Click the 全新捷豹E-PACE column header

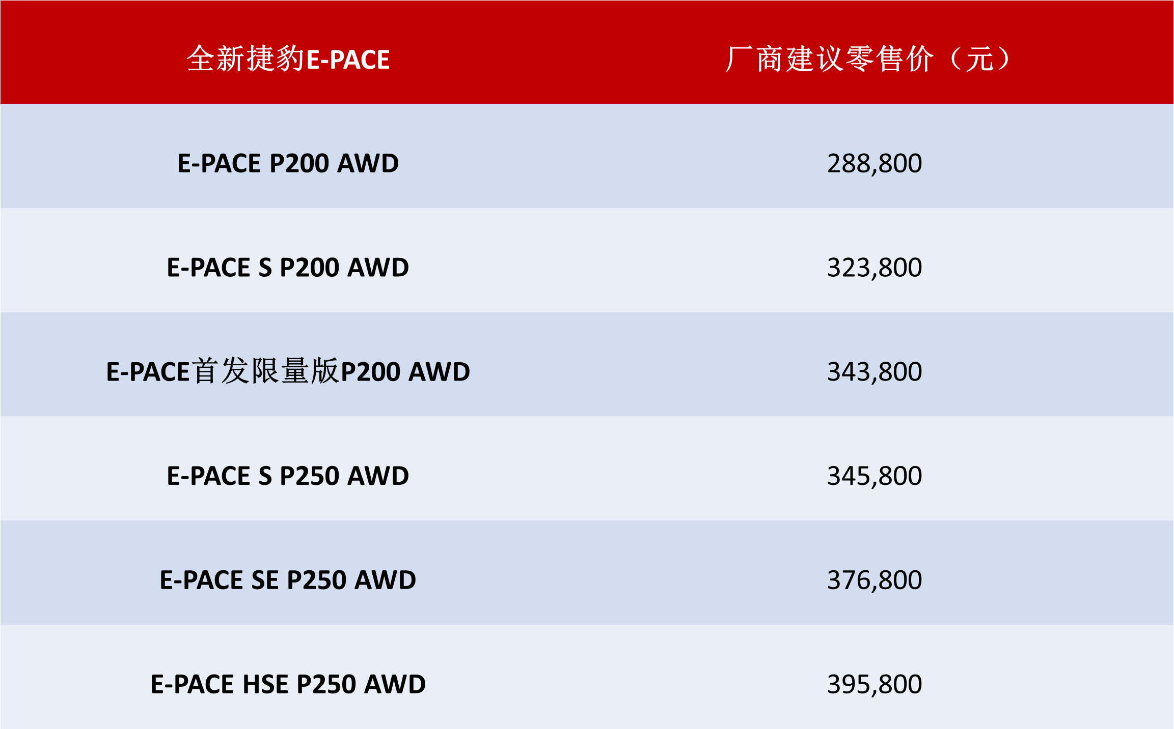[288, 59]
